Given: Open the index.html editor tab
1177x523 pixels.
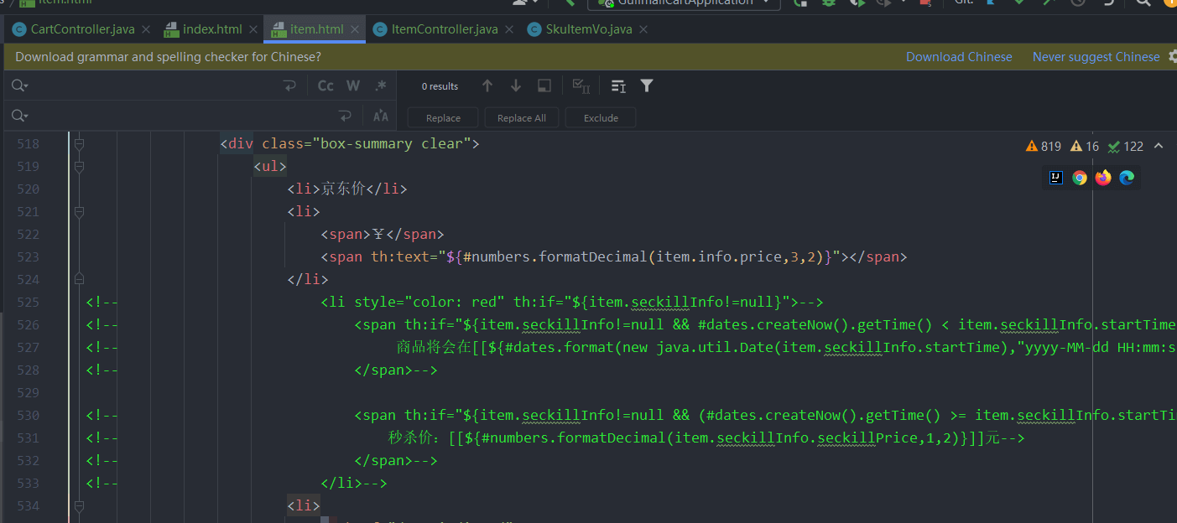Looking at the screenshot, I should click(x=211, y=29).
